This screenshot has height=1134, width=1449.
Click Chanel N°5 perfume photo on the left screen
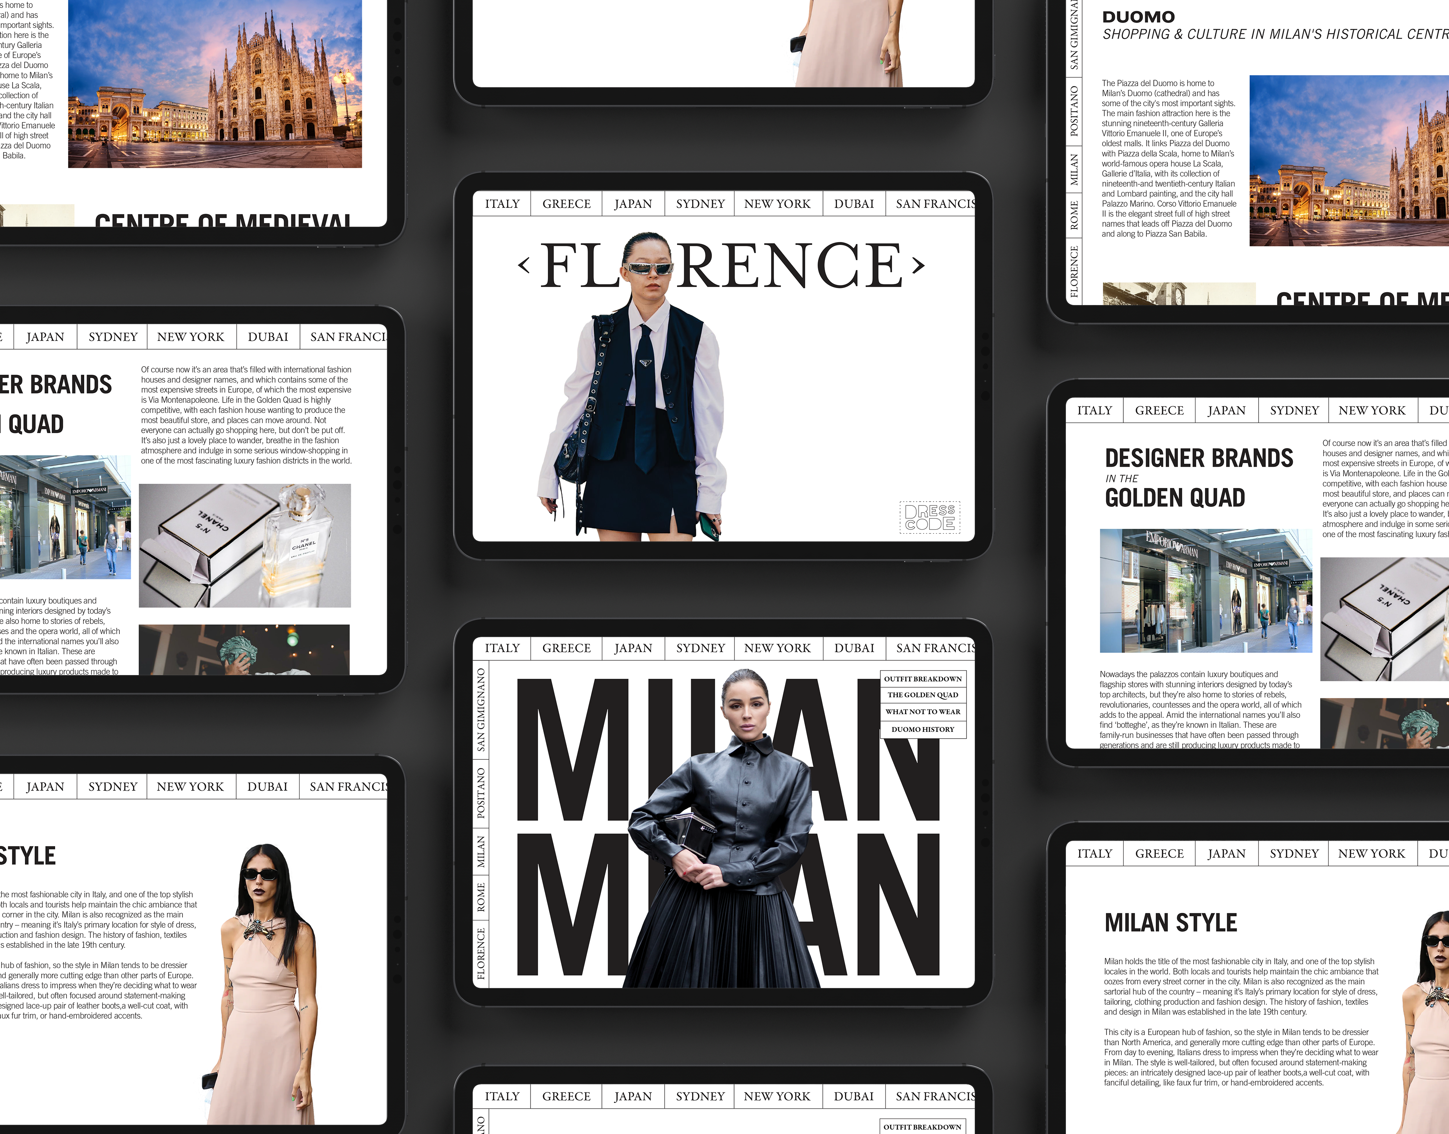tap(245, 545)
